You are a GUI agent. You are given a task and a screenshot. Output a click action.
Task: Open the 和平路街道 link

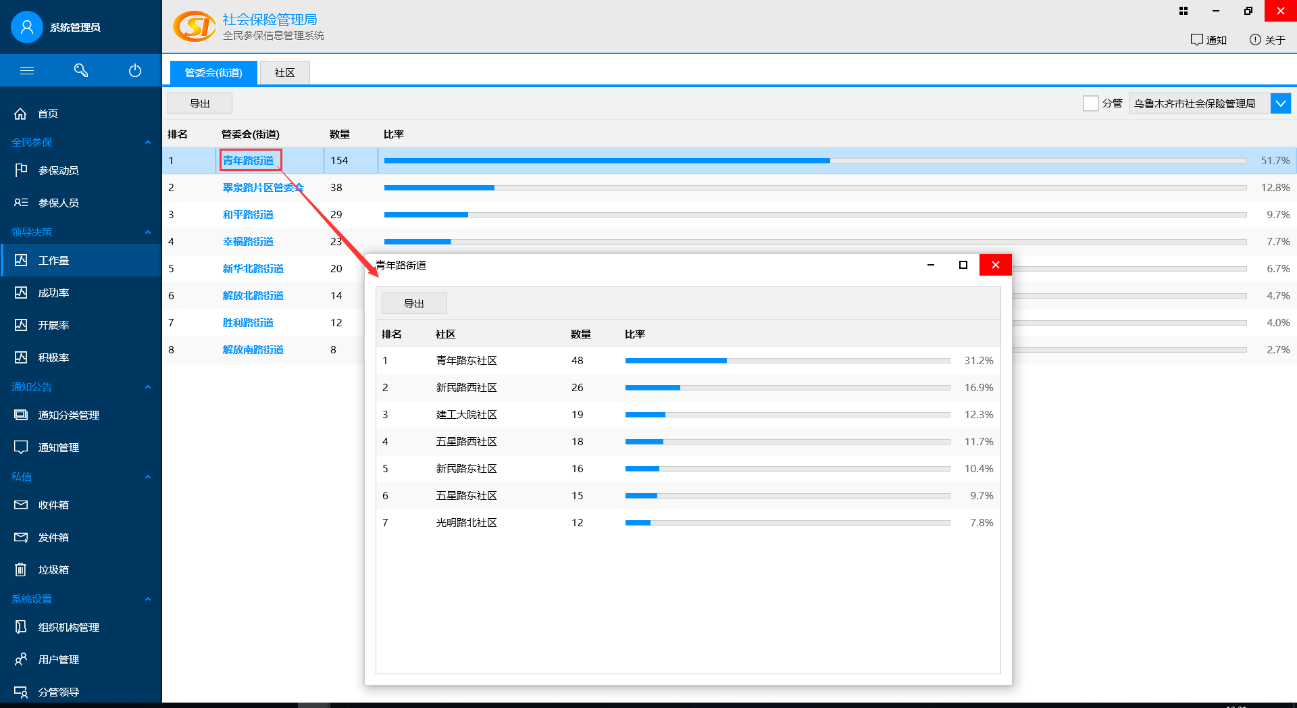click(x=248, y=215)
